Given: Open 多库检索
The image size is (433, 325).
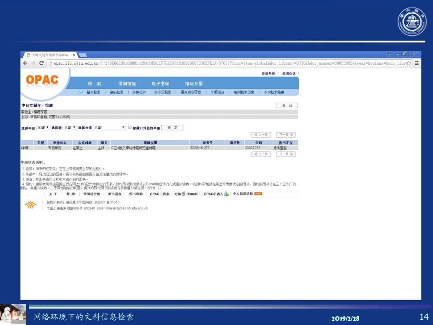Looking at the screenshot, I should tap(139, 92).
